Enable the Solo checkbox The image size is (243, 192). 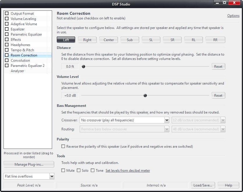click(79, 171)
